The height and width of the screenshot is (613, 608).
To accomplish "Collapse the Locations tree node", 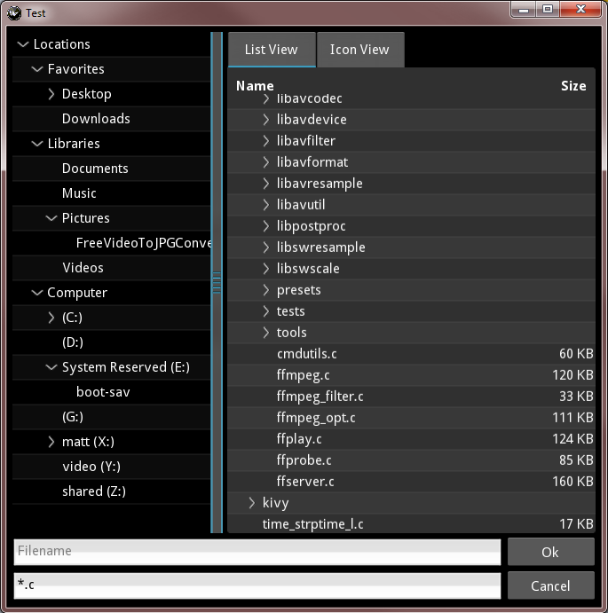I will 23,44.
